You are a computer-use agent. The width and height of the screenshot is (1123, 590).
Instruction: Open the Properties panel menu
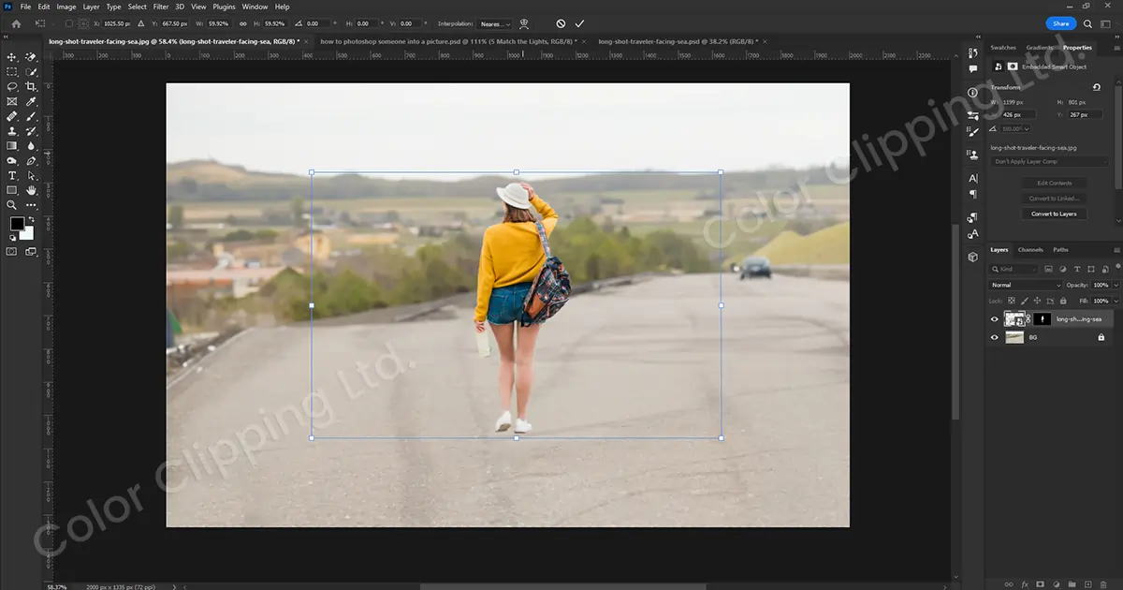(1117, 47)
